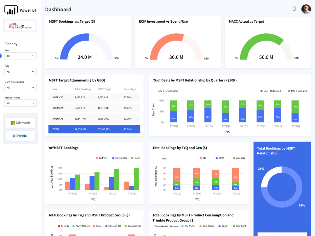Click the Azure legend dot
Viewport: 315px width, 236px height.
(94, 226)
